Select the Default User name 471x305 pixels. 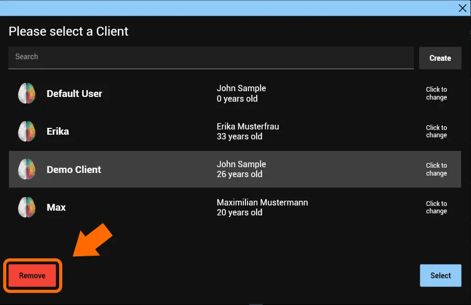pos(74,94)
